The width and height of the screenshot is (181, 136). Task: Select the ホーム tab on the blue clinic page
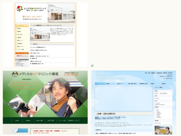100,84
